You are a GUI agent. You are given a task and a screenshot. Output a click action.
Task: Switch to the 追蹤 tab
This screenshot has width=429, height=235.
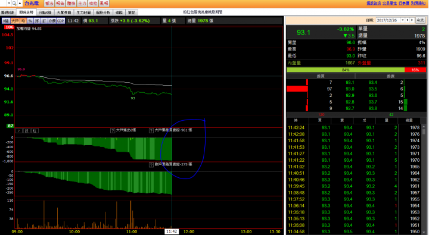pos(119,12)
